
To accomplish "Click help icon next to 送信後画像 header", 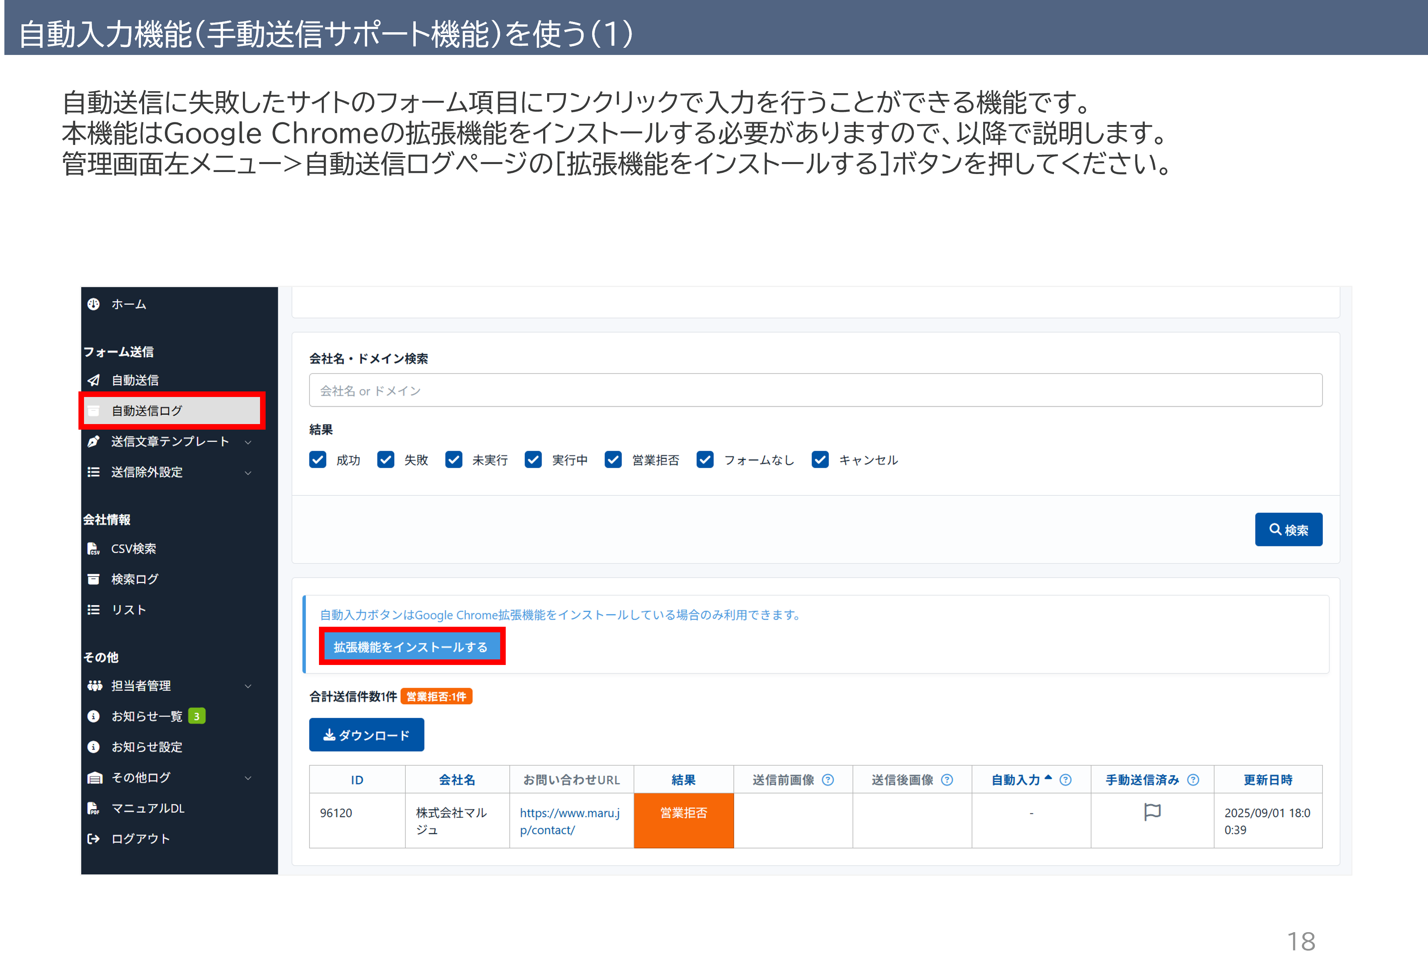I will click(947, 780).
